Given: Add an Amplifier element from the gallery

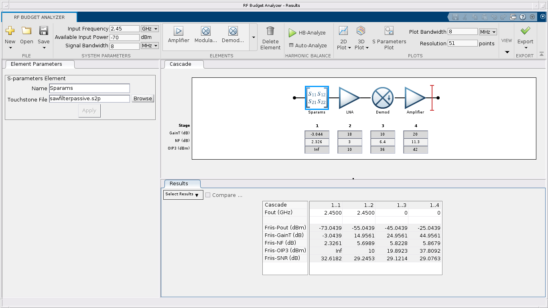Looking at the screenshot, I should pos(179,31).
